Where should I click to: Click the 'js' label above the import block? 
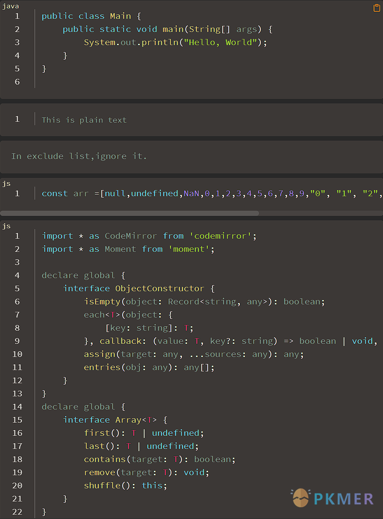click(6, 226)
